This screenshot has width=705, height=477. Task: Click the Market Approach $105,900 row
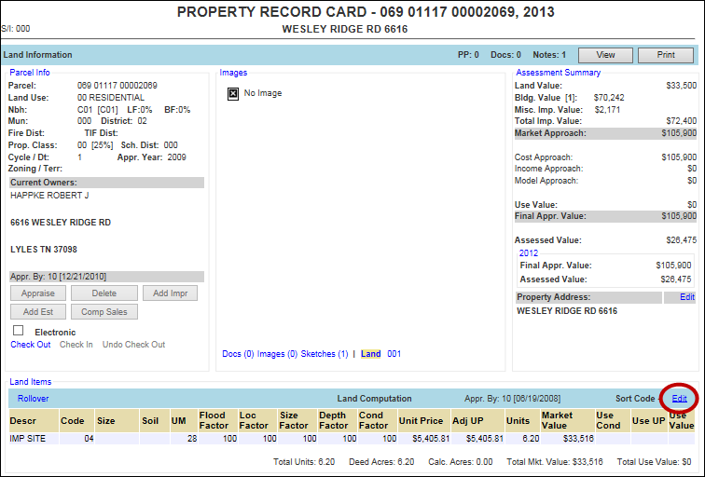click(x=605, y=133)
